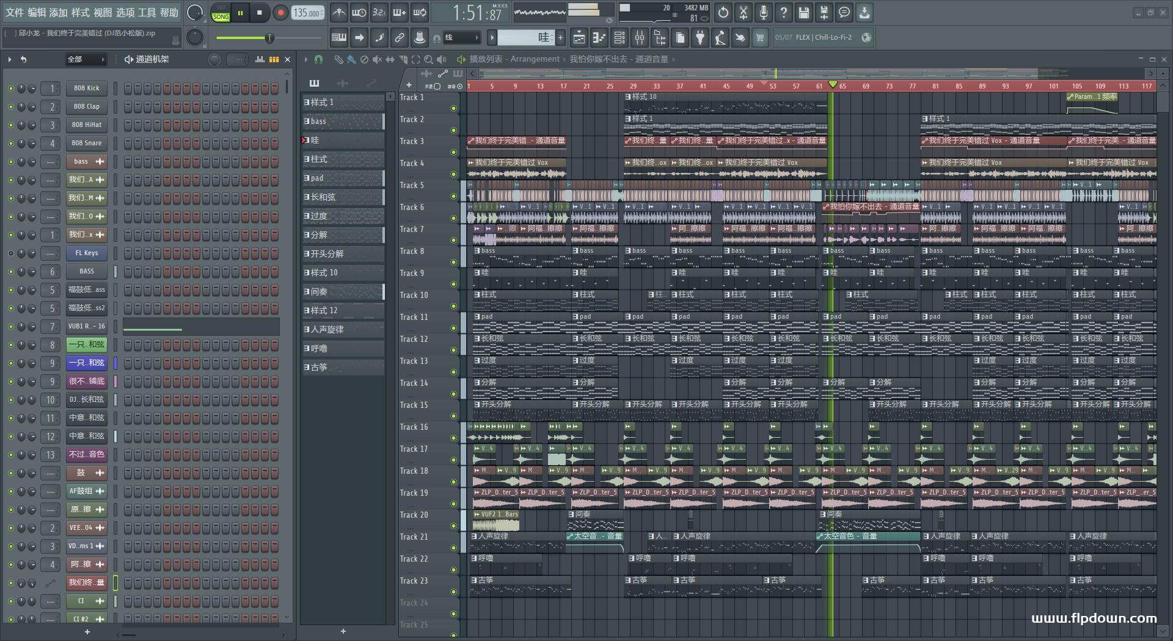Select the playlist paint brush tool
1173x641 pixels.
point(351,59)
